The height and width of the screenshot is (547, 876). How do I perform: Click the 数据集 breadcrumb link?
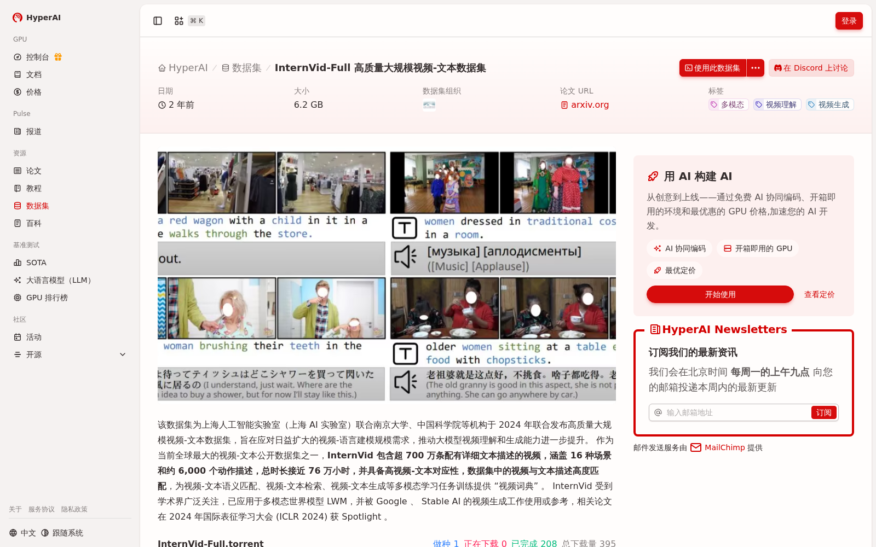pyautogui.click(x=241, y=68)
